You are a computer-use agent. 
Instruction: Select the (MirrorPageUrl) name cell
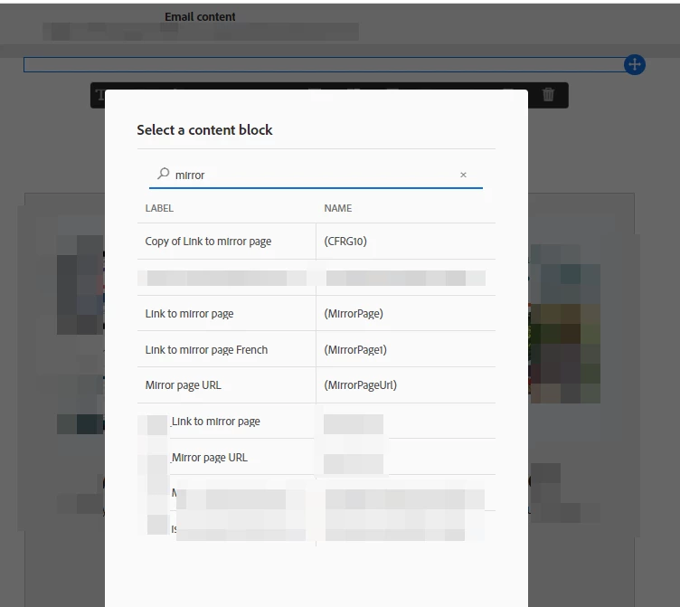coord(361,385)
